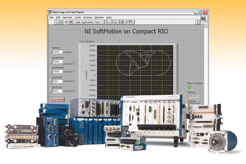Click the Decel Jerk stepper arrows
Screen dimensions: 246x164
tap(50, 91)
